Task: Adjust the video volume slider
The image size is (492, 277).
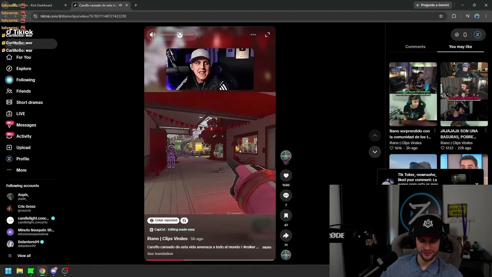Action: pos(177,35)
